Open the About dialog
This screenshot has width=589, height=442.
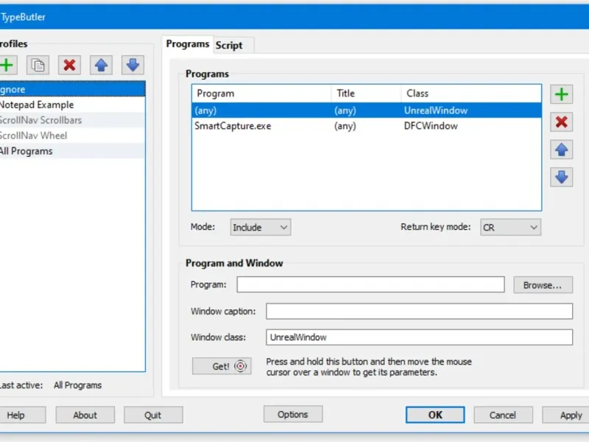(x=85, y=415)
